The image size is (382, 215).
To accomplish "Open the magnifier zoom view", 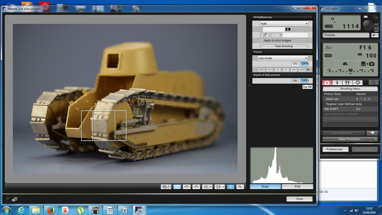I will click(x=240, y=187).
